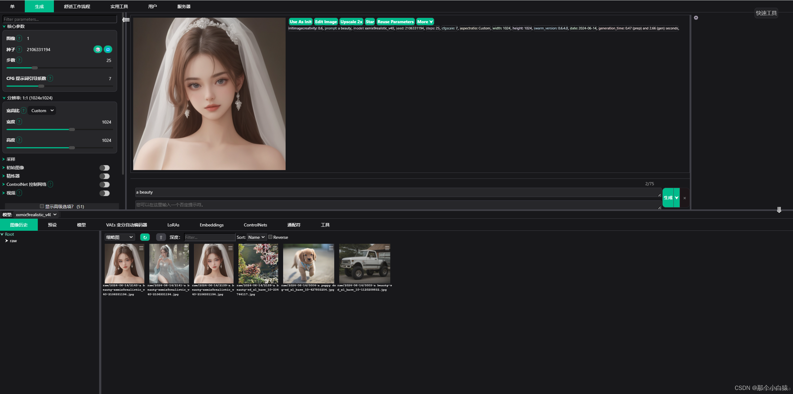Open the Custom aspect ratio dropdown

[42, 111]
